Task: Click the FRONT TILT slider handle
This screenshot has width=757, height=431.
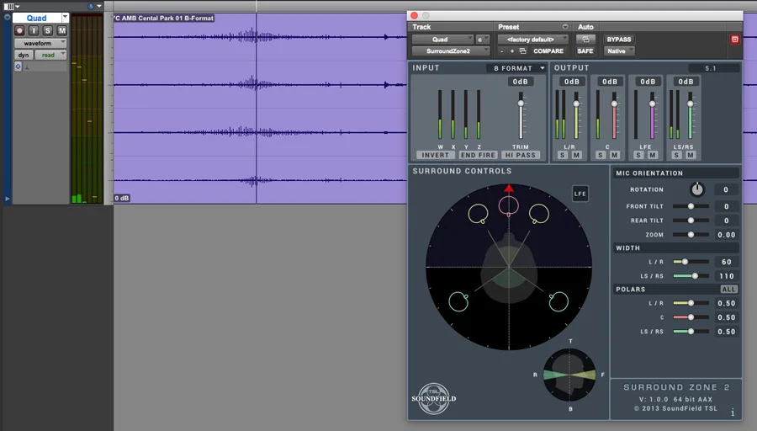Action: [x=691, y=206]
